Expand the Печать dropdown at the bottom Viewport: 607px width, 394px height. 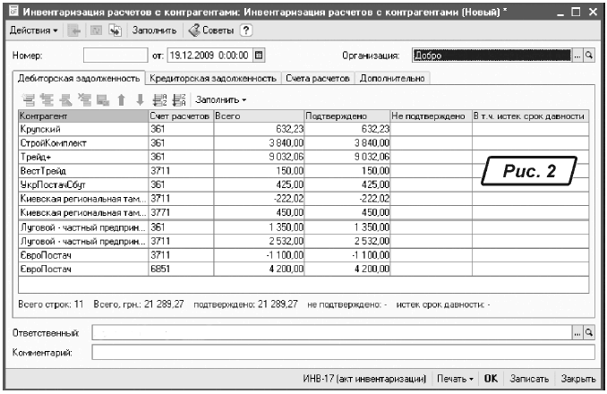[x=455, y=380]
